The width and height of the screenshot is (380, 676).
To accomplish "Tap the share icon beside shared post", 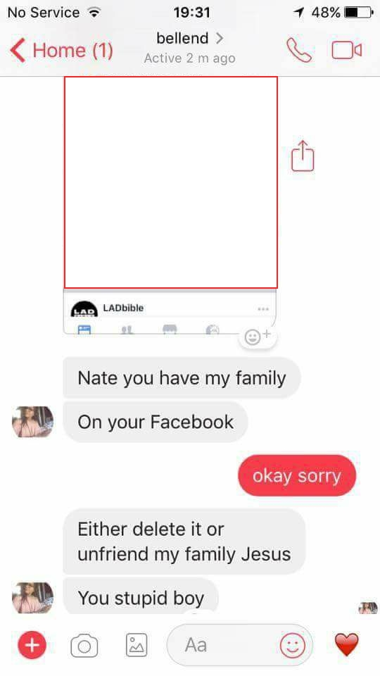I will pos(303,156).
